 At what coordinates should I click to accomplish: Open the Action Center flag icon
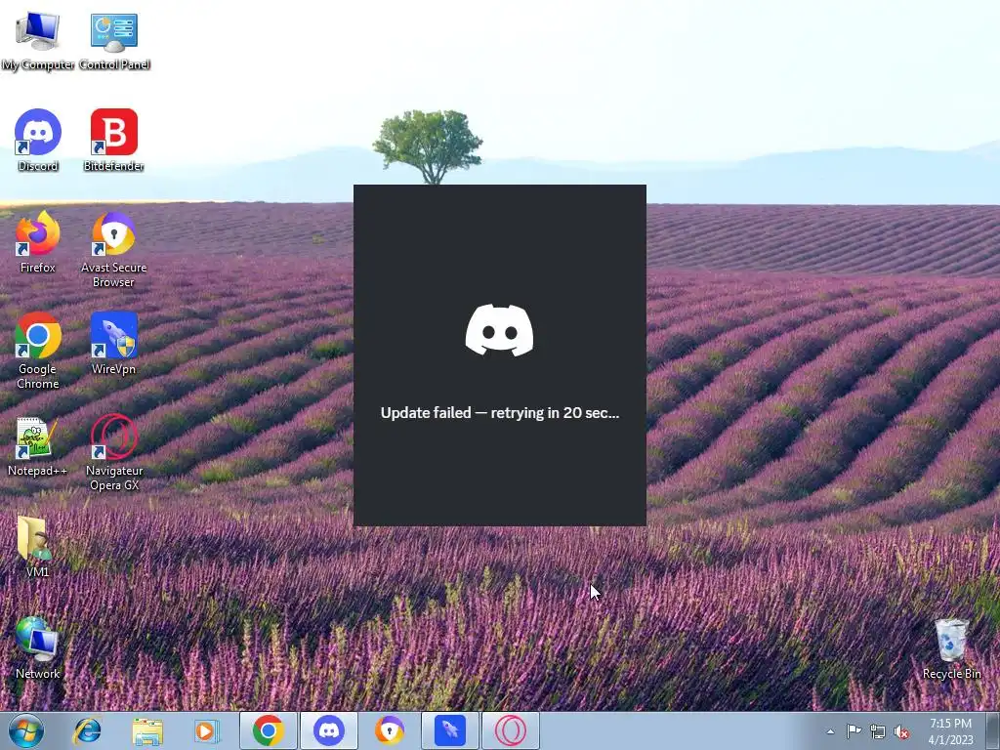point(854,730)
